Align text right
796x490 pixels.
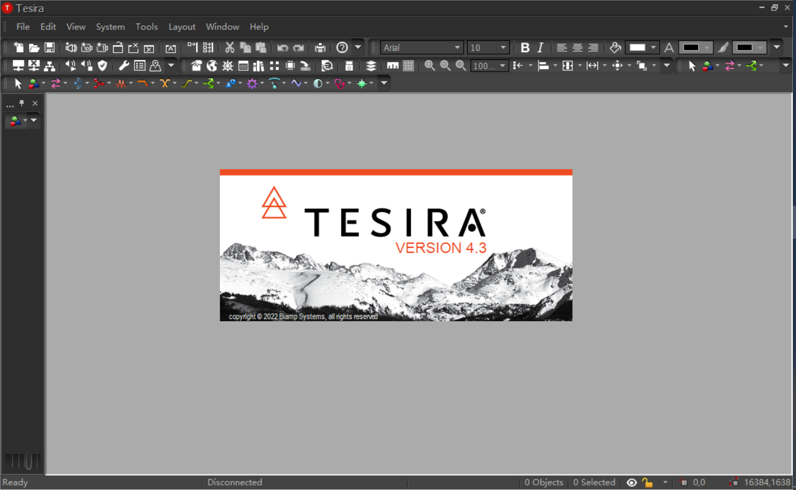click(593, 48)
